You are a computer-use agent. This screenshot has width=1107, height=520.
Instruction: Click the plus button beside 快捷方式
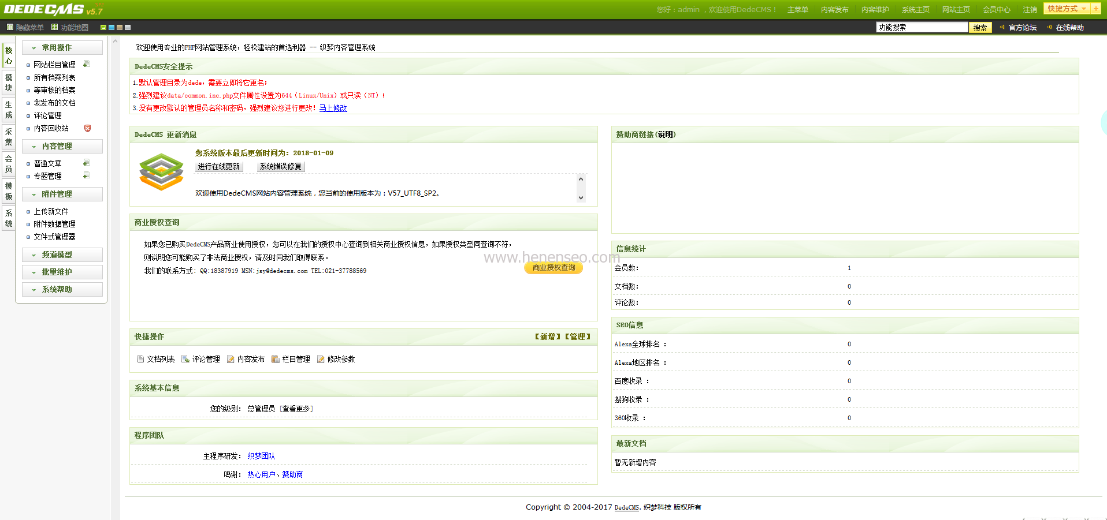(x=1096, y=9)
